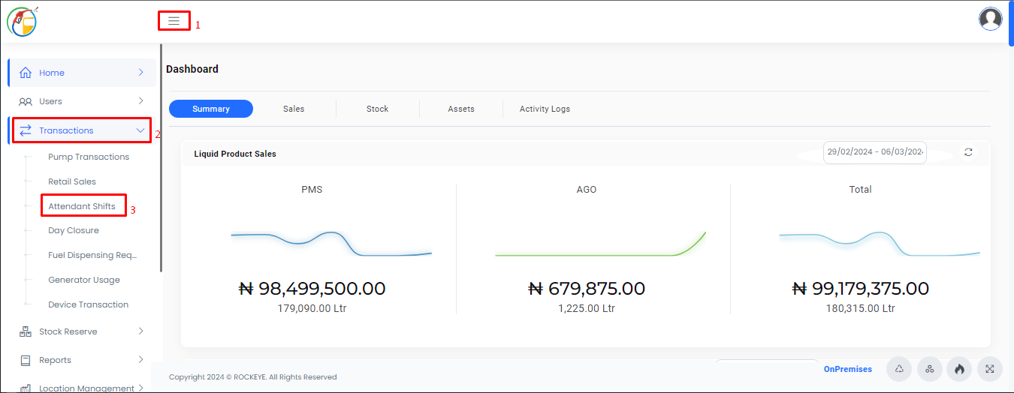This screenshot has height=393, width=1014.
Task: Click the fullscreen expand icon at bottom right
Action: (990, 369)
